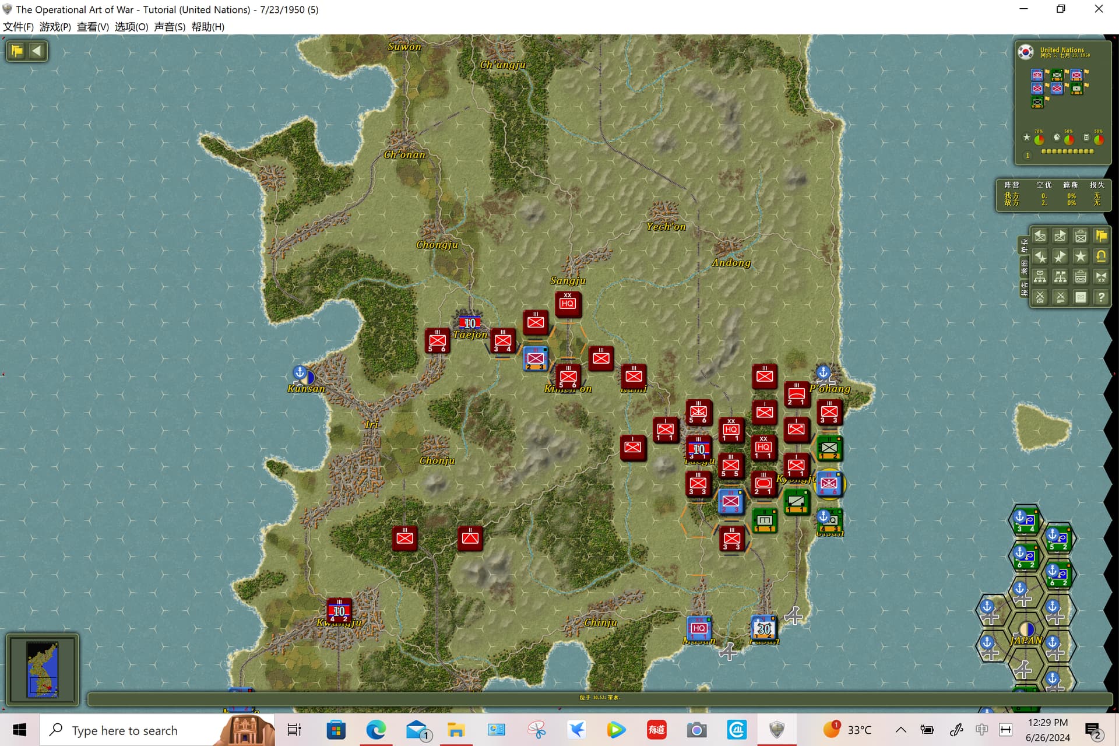Click the bow-tie XX division icon
This screenshot has height=746, width=1119.
(1101, 277)
